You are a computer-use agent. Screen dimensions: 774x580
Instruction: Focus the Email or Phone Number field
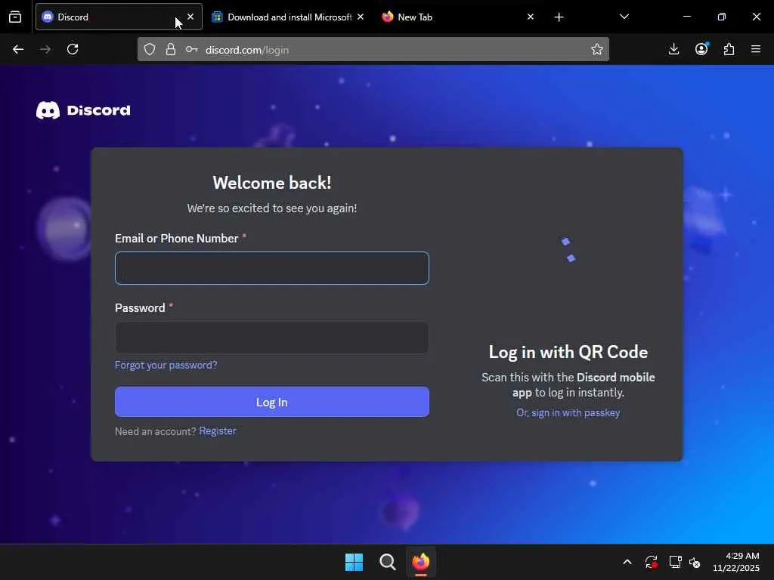(272, 268)
